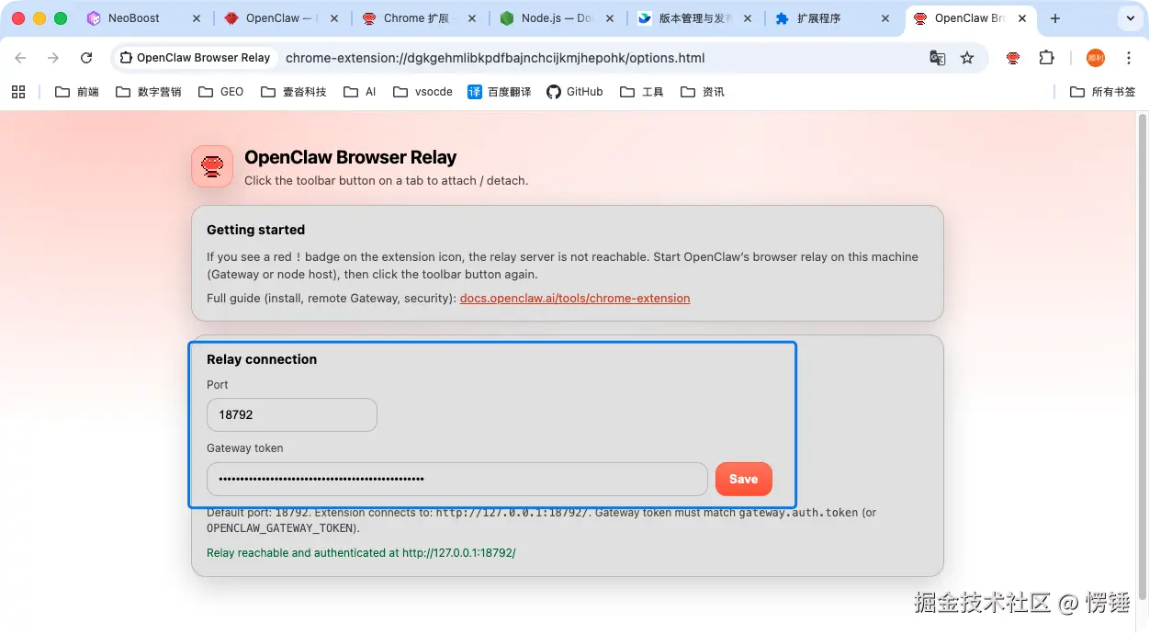Close the active OpenClaw Browser Relay tab
The height and width of the screenshot is (634, 1149).
[x=1022, y=18]
